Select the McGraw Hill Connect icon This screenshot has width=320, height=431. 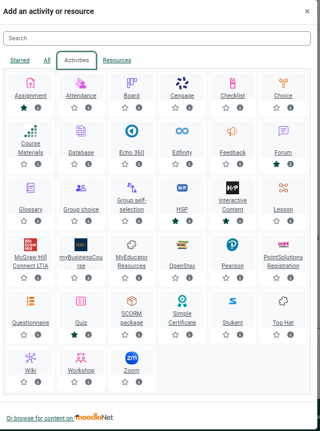tap(31, 245)
